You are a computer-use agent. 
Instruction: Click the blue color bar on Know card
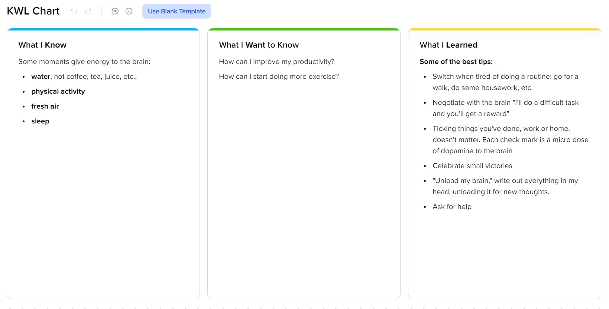point(103,29)
